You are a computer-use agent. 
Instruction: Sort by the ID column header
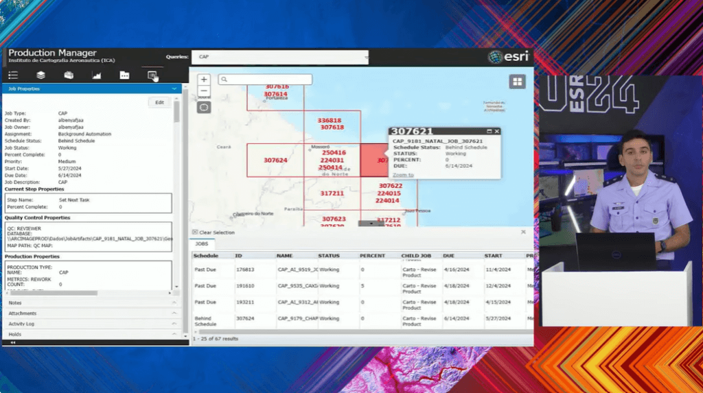click(238, 256)
